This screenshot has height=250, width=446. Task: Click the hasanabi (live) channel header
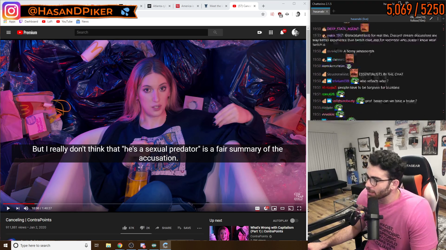pos(360,19)
